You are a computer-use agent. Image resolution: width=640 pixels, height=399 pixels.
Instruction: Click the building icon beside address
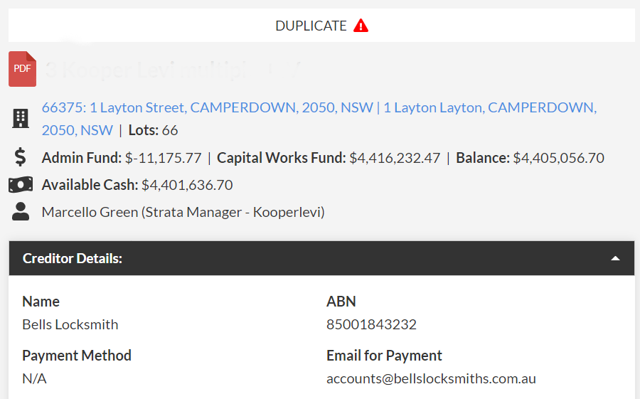pyautogui.click(x=21, y=119)
